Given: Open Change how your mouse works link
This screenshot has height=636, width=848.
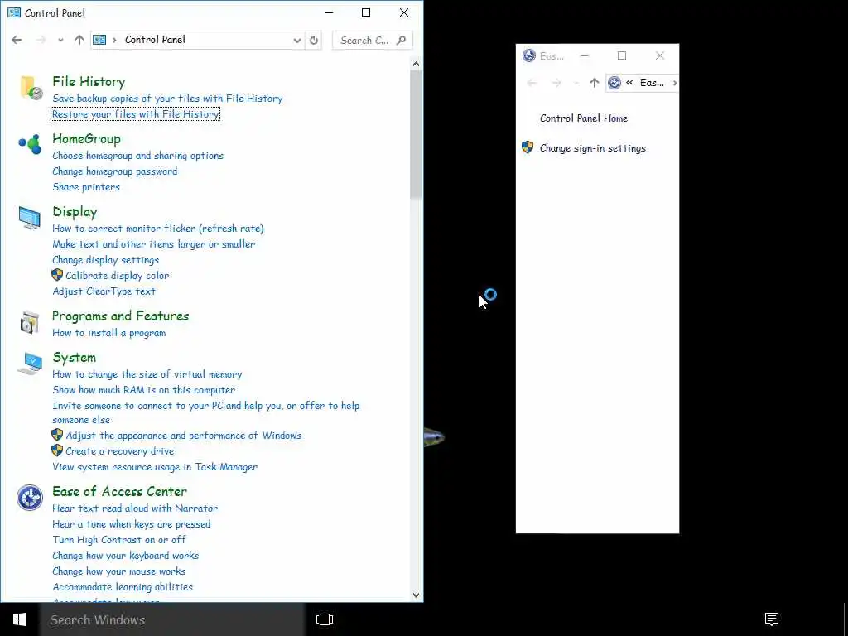Looking at the screenshot, I should 119,571.
